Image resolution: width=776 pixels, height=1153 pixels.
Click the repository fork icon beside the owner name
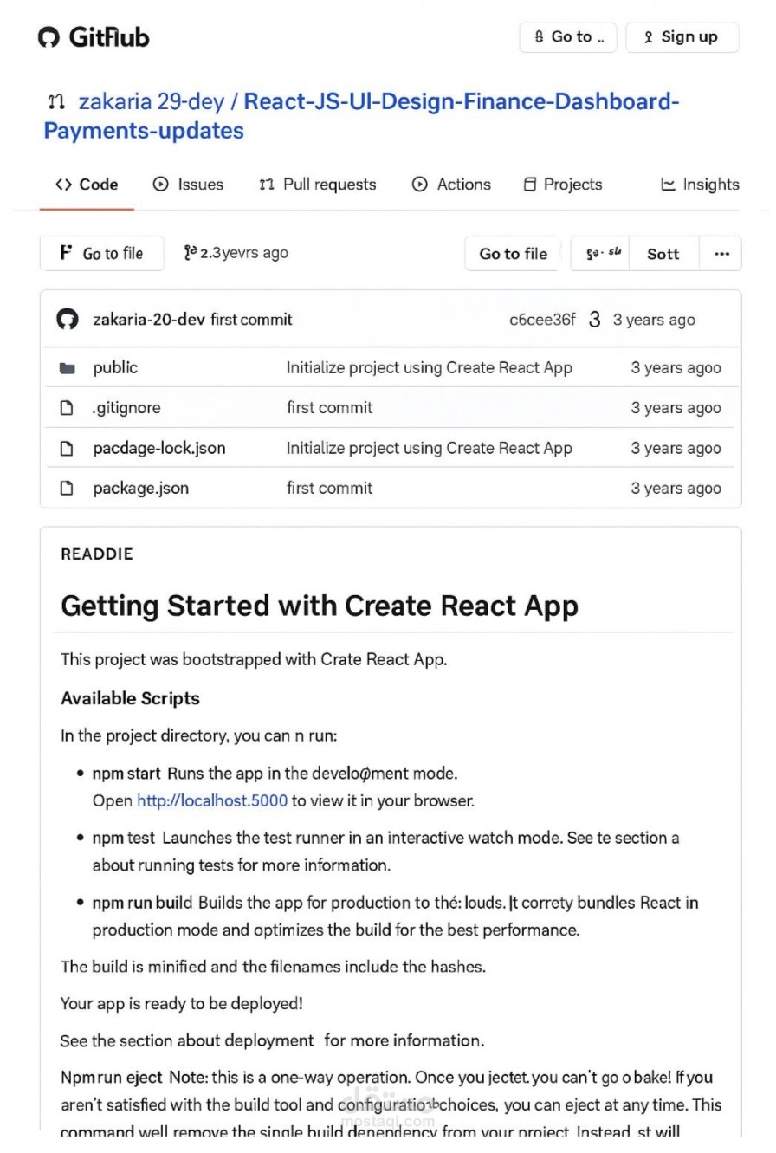point(56,102)
